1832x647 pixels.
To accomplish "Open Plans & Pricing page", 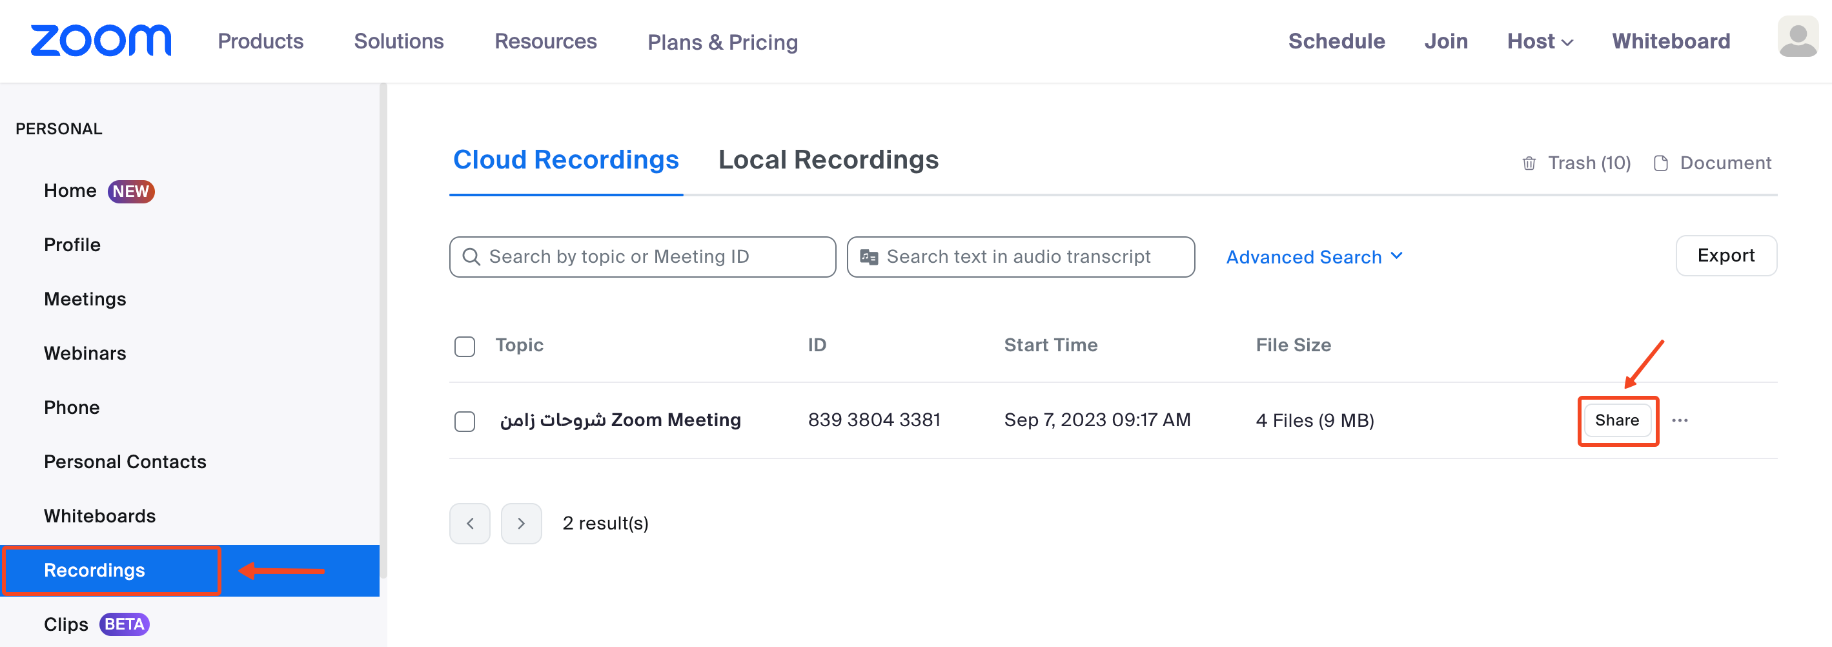I will 722,42.
